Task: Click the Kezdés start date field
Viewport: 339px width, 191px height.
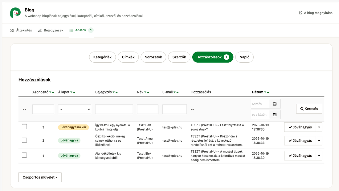Action: point(260,104)
